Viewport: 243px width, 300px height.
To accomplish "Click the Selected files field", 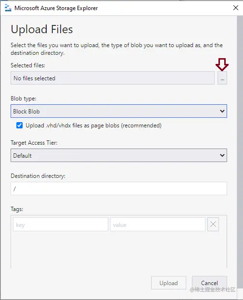I will (x=113, y=78).
